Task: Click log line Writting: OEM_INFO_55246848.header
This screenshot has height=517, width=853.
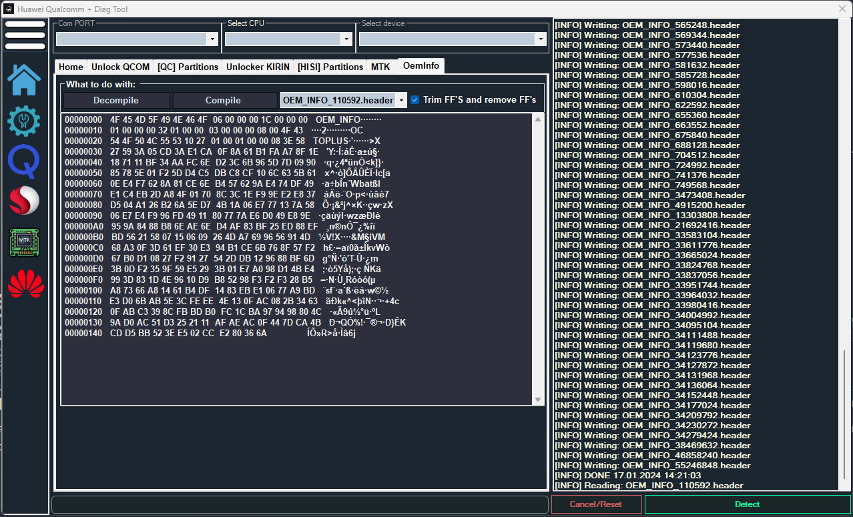Action: (x=652, y=466)
